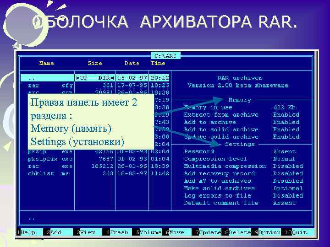This screenshot has width=330, height=247.
Task: Click the size value 7687
Action: 106,159
